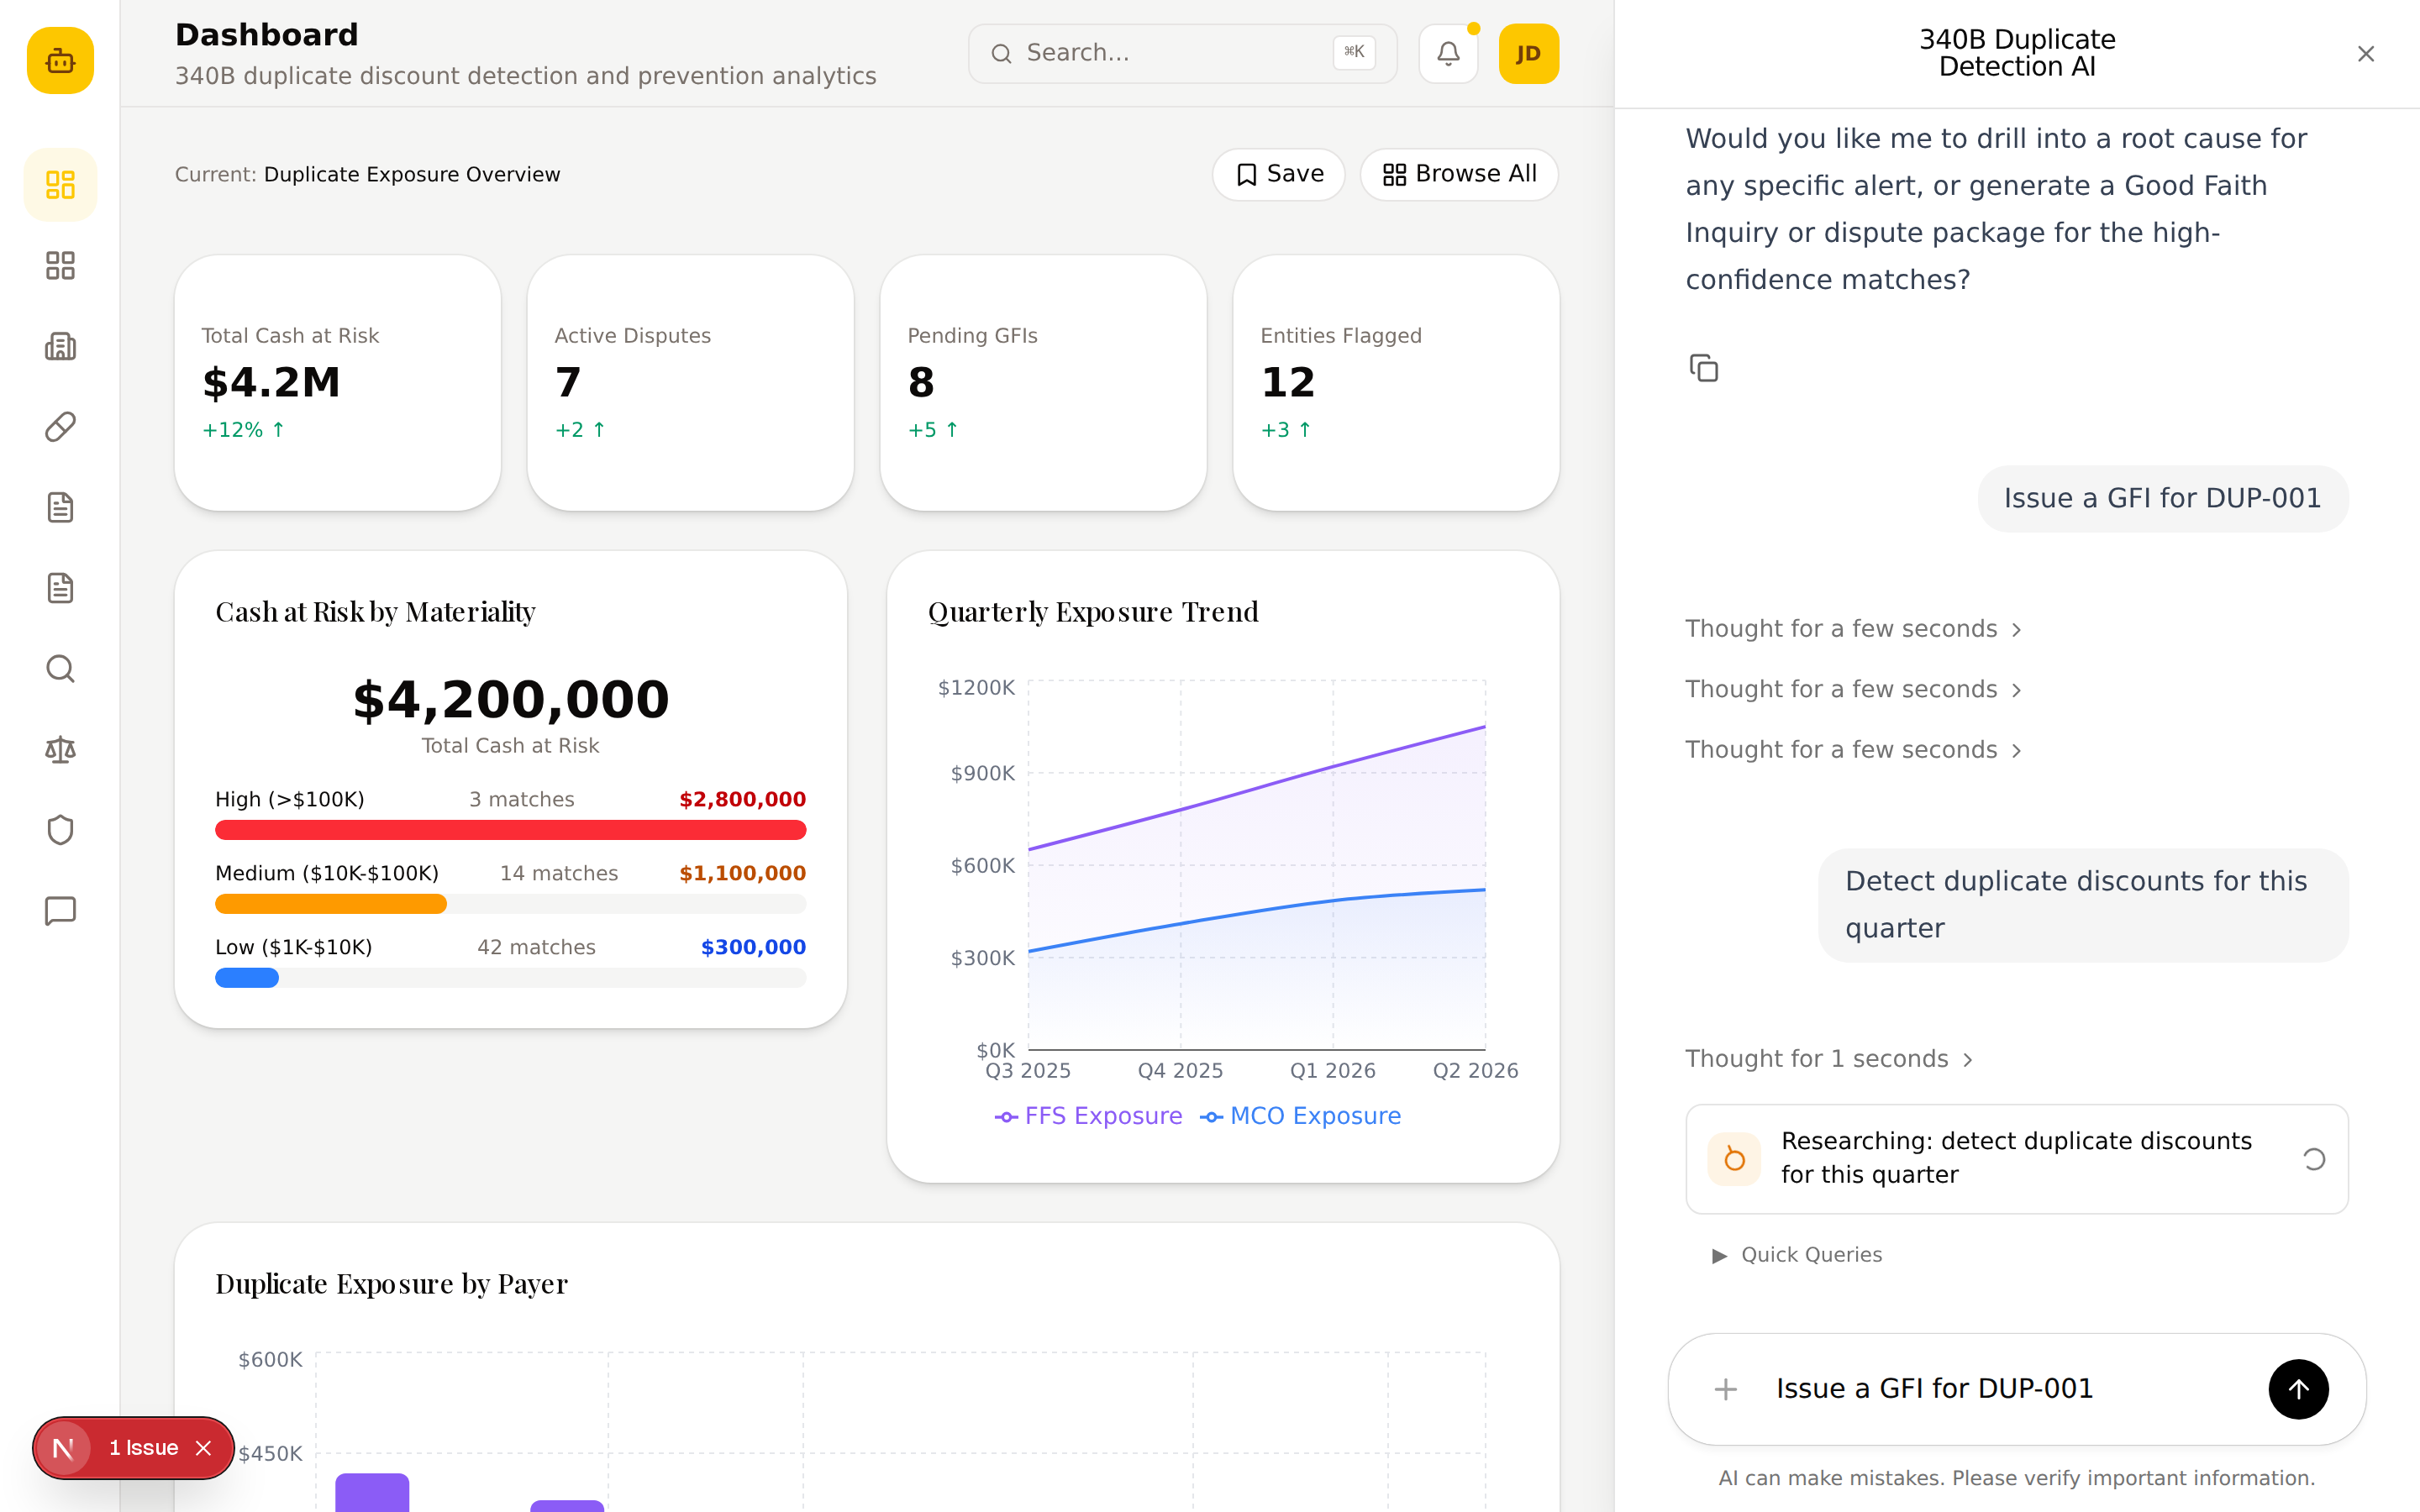
Task: Send the chat message with arrow button
Action: (2298, 1389)
